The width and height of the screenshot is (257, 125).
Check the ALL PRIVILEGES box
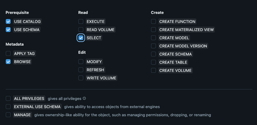tap(8, 99)
